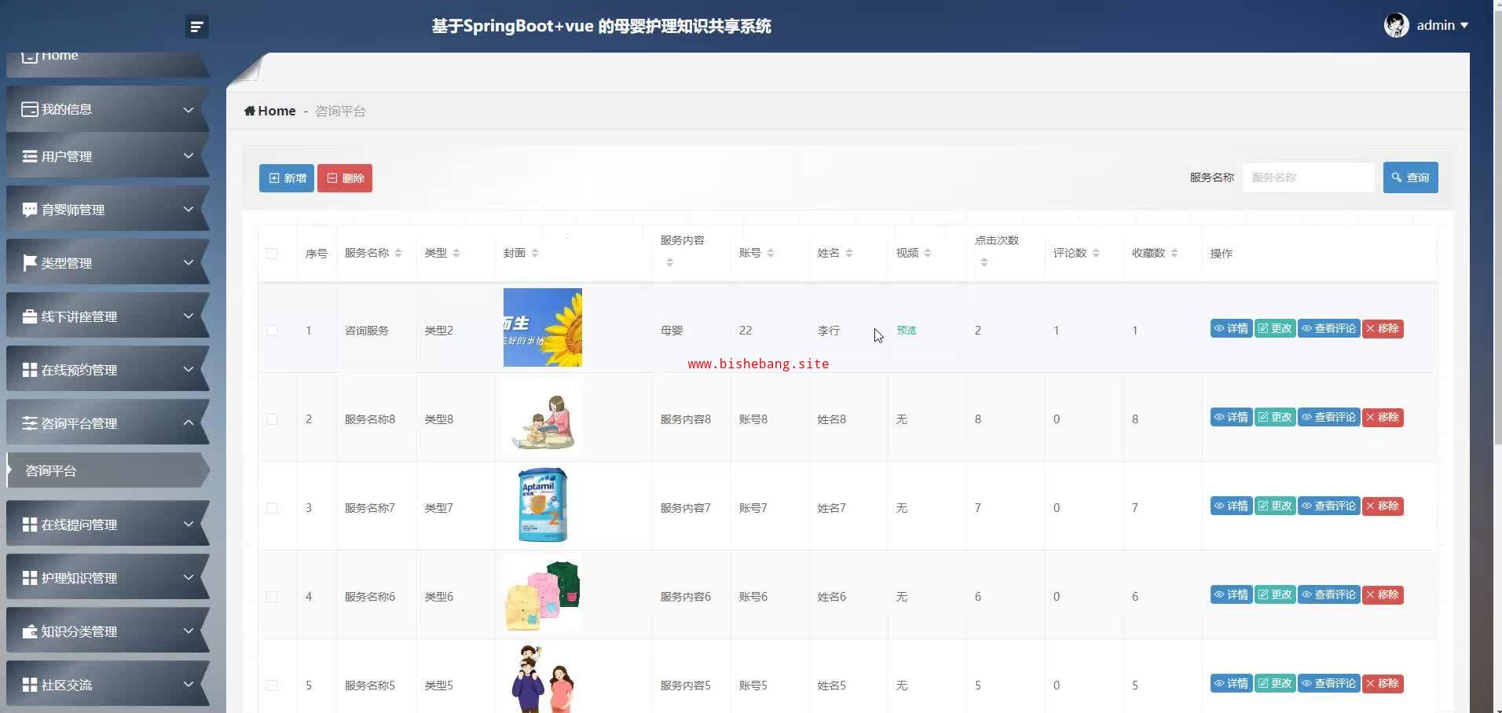Click the 类型管理 flag icon

click(x=30, y=262)
